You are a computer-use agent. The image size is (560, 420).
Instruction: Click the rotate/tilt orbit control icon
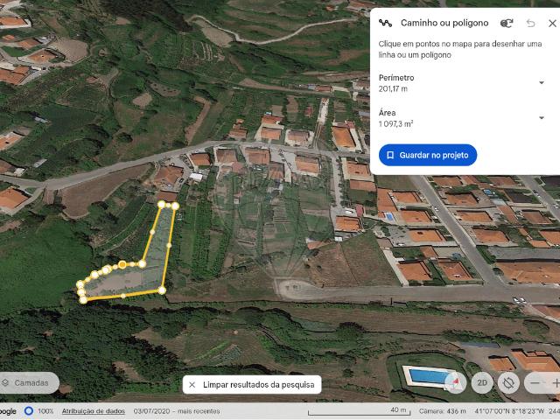click(508, 383)
